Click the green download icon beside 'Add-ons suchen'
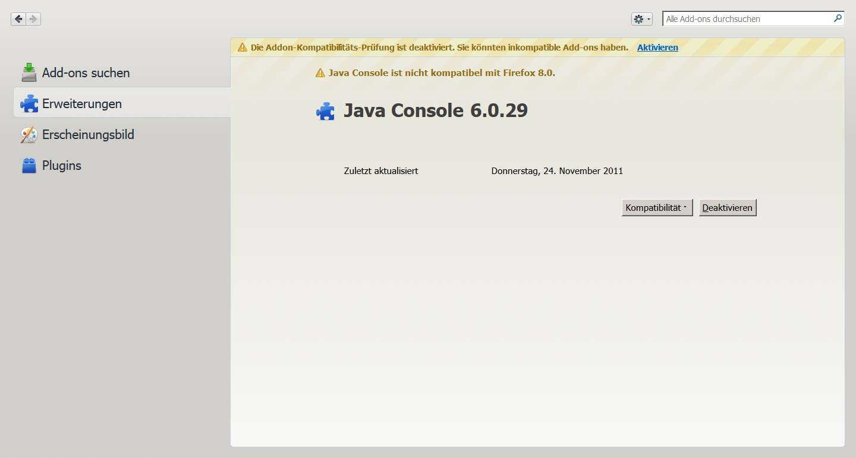The height and width of the screenshot is (458, 856). pyautogui.click(x=29, y=72)
